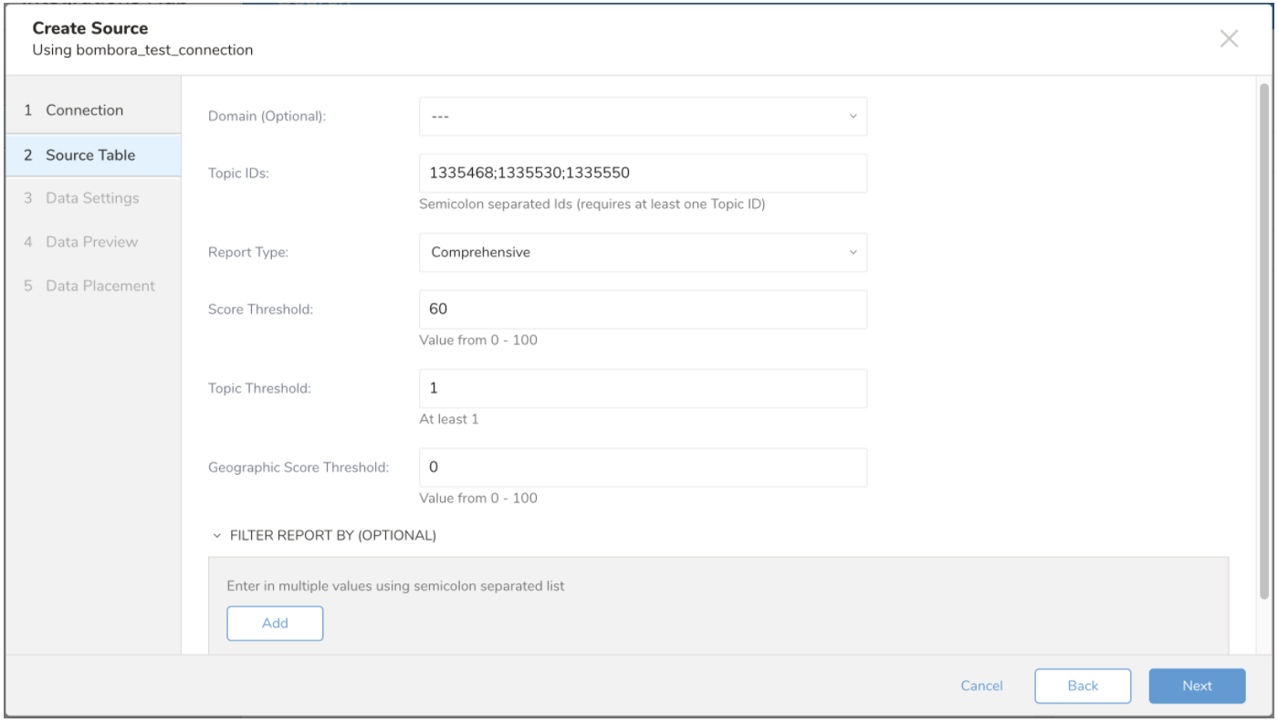Jump to the Data Preview step
The height and width of the screenshot is (723, 1278).
pyautogui.click(x=91, y=242)
